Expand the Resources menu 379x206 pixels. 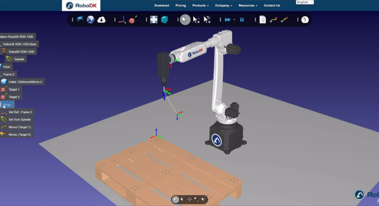(248, 5)
